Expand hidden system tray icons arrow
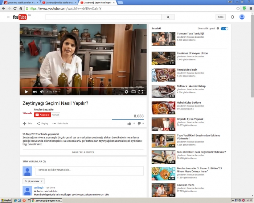Screen dimensions: 254x203 pos(233,200)
